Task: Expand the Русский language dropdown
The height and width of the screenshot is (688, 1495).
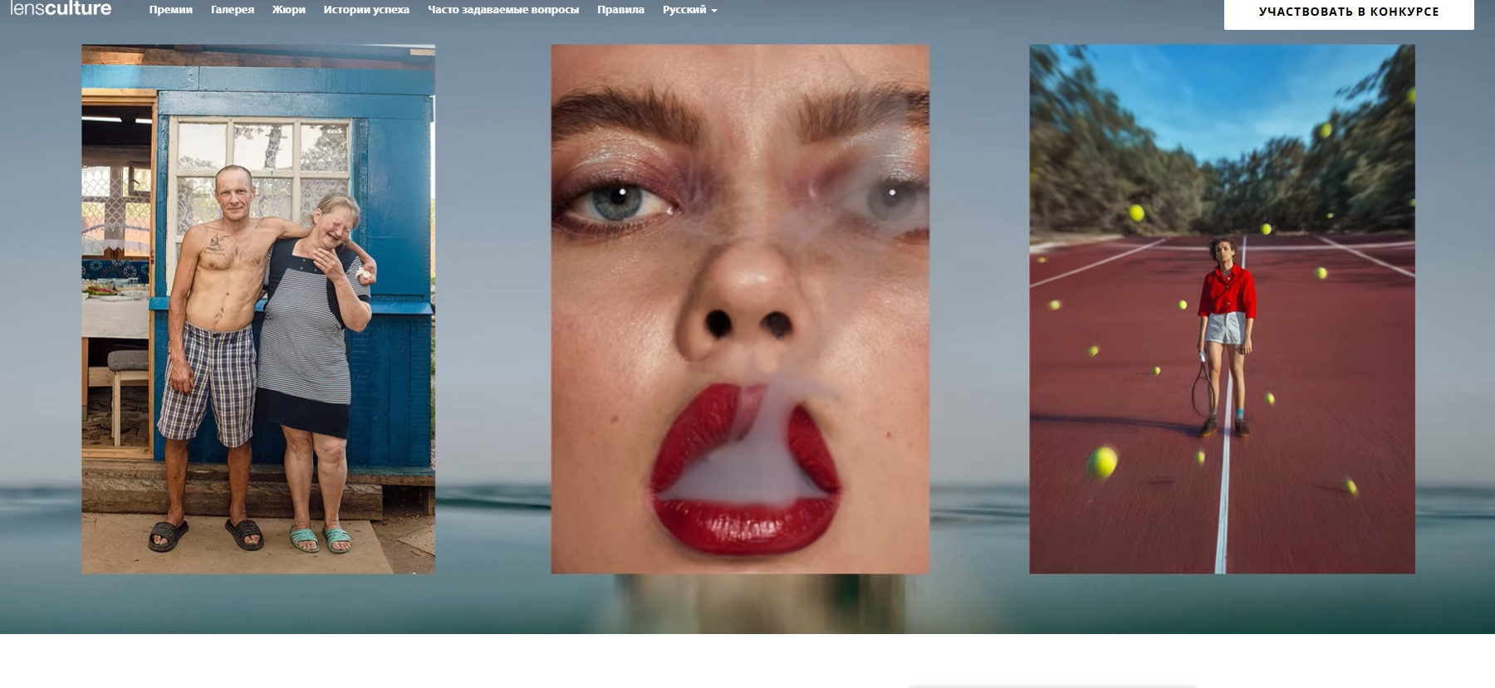Action: [684, 10]
